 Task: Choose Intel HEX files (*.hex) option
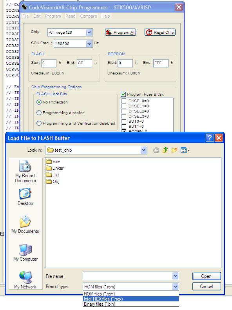(x=131, y=299)
